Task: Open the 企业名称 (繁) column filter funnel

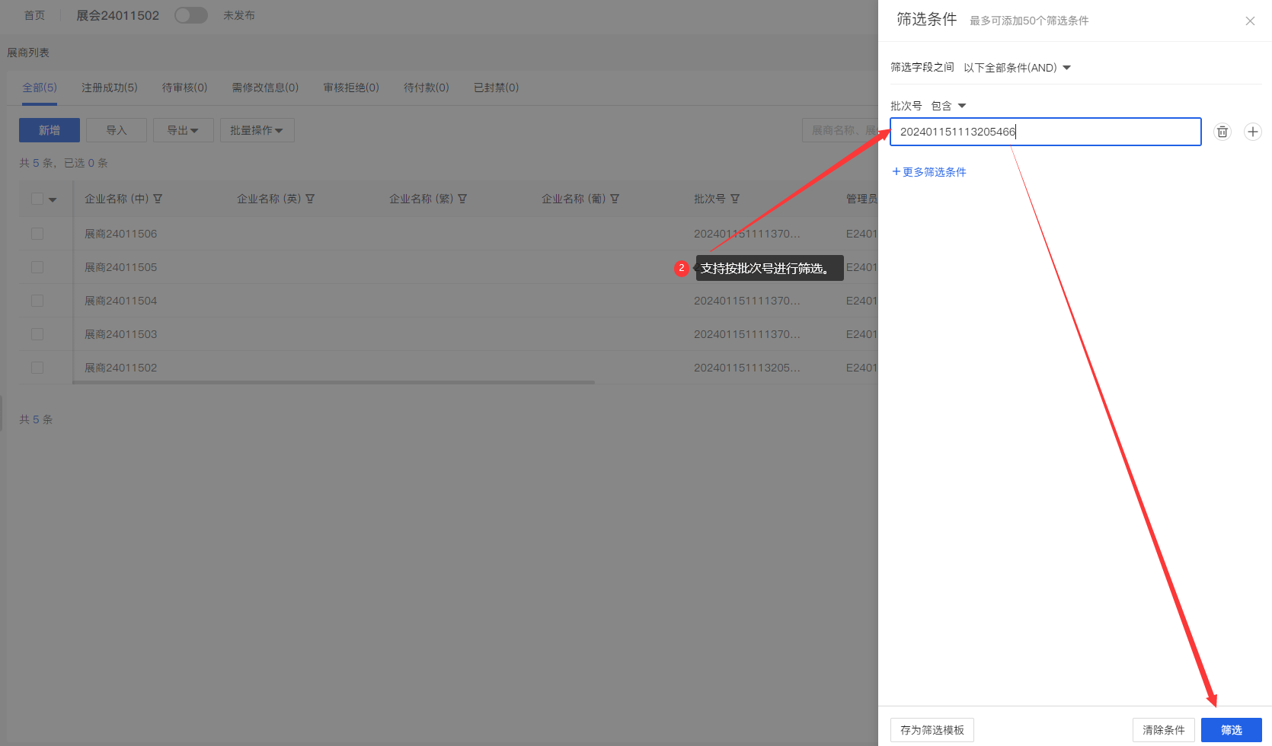Action: coord(463,199)
